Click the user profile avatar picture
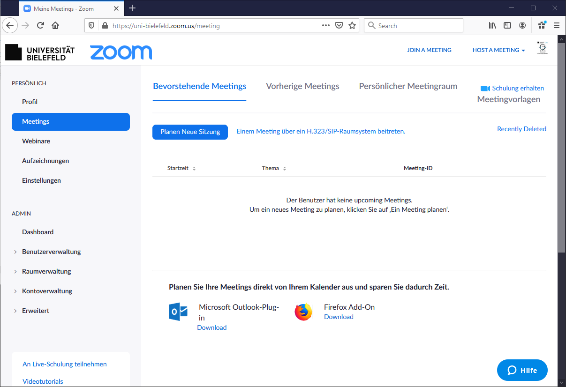 543,49
